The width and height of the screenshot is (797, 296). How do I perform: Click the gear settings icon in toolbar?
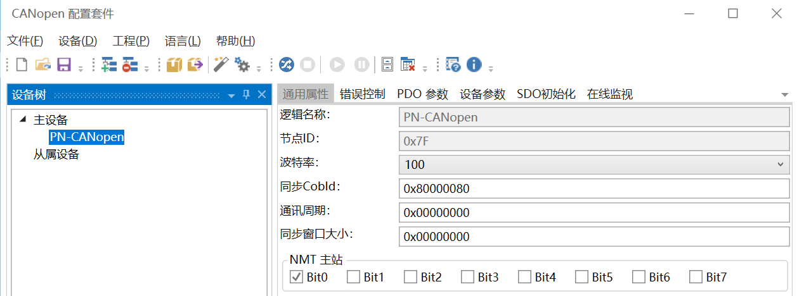tap(242, 65)
